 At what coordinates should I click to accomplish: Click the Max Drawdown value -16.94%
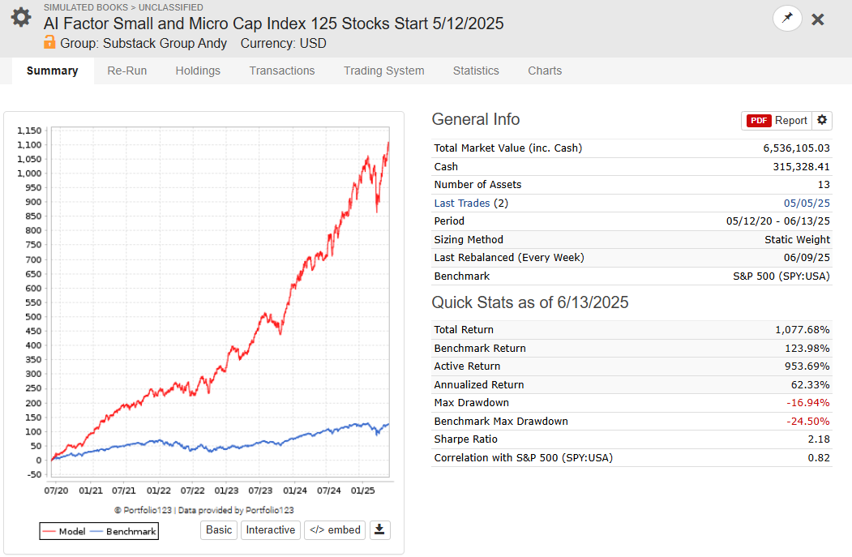(x=808, y=402)
